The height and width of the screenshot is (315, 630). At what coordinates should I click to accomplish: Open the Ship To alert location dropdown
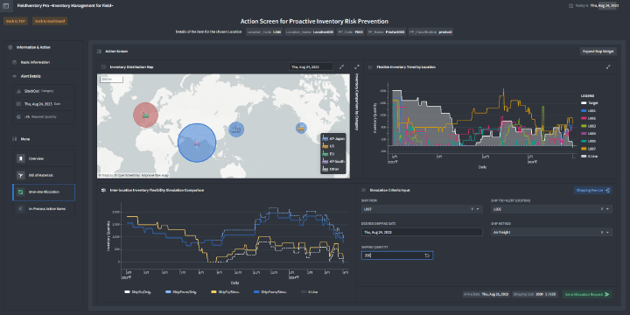551,209
